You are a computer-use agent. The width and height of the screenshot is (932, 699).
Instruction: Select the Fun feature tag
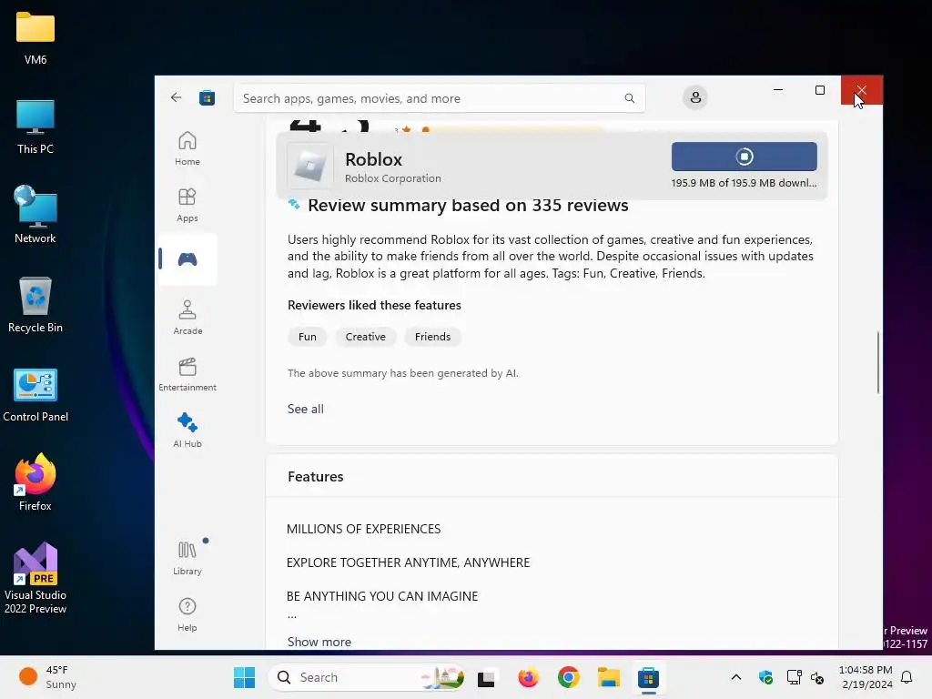click(x=308, y=337)
